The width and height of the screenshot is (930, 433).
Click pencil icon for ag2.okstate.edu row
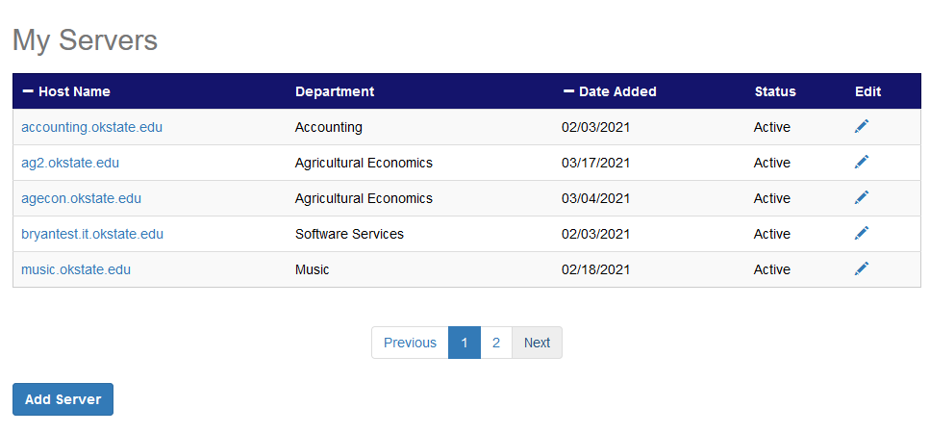[x=862, y=163]
